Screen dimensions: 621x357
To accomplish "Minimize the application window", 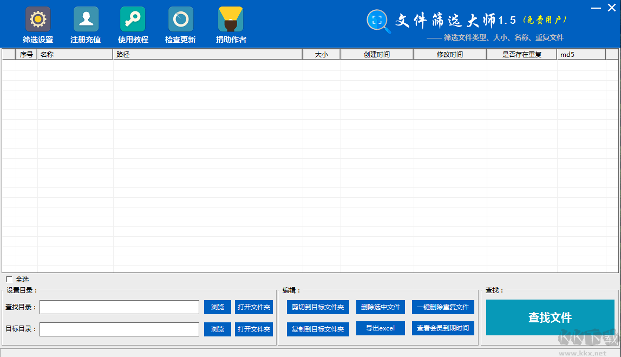I will click(x=596, y=8).
